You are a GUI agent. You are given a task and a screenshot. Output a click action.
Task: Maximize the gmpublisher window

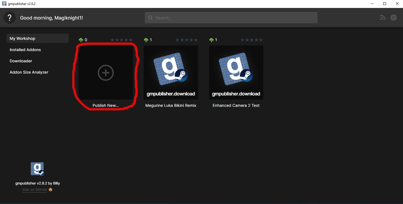[x=385, y=4]
